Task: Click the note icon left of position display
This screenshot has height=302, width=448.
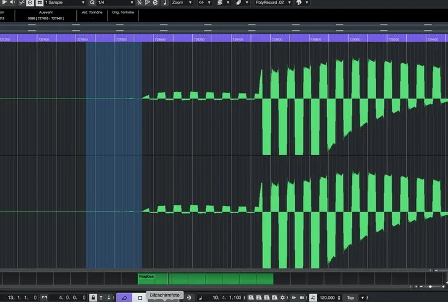Action: click(x=200, y=298)
